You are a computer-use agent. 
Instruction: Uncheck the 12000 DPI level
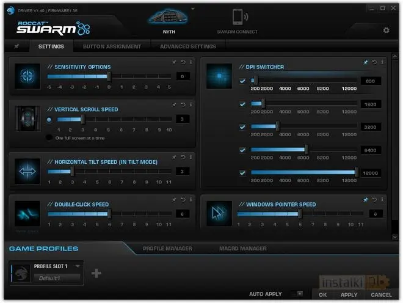click(x=242, y=173)
